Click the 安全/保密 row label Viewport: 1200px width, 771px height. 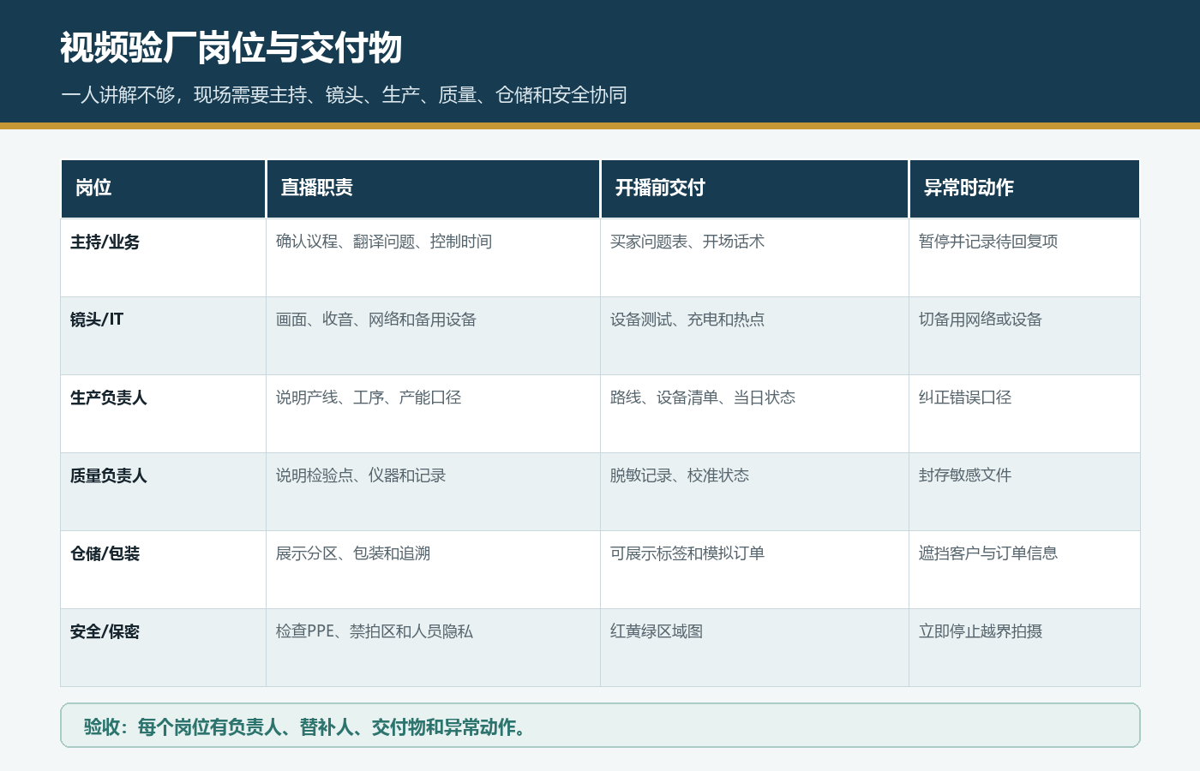(163, 648)
